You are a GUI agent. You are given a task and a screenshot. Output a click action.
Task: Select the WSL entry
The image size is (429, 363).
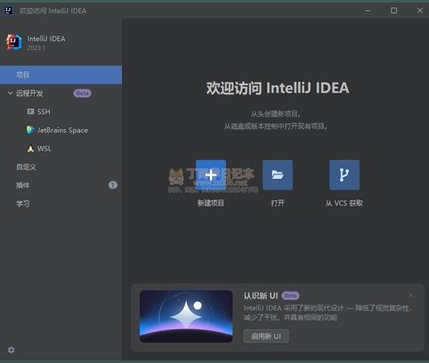point(61,149)
